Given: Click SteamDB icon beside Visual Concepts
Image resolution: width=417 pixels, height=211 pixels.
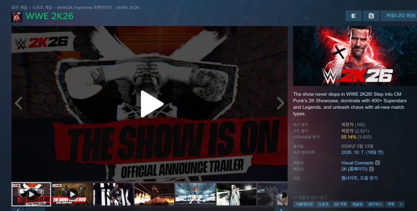Looking at the screenshot, I should [377, 162].
